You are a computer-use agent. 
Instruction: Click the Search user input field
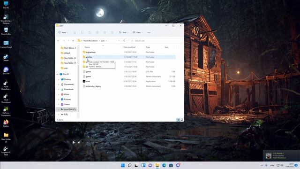point(156,41)
